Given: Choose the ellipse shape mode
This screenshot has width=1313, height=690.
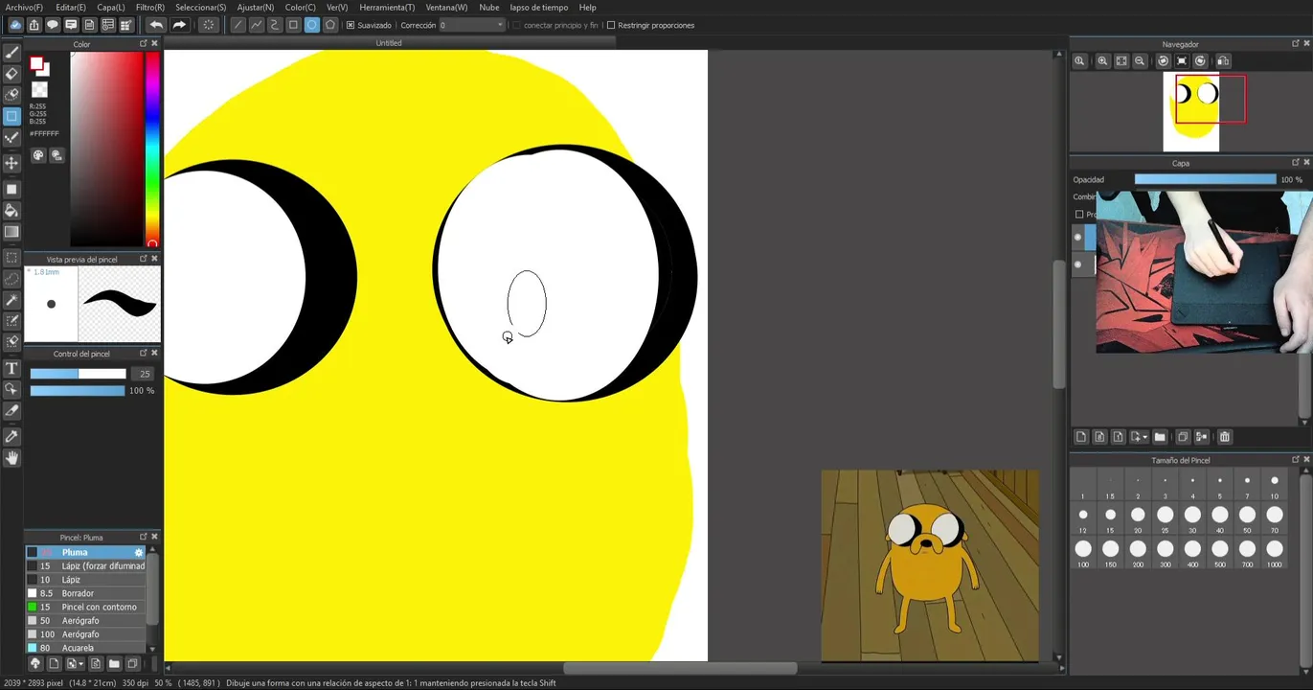Looking at the screenshot, I should 311,25.
